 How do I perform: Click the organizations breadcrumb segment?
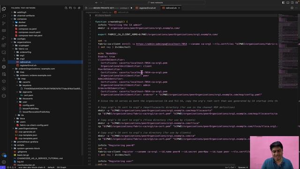tap(92, 12)
